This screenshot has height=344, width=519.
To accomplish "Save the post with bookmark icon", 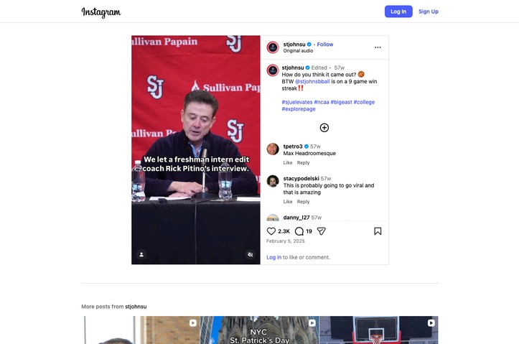I will [378, 231].
